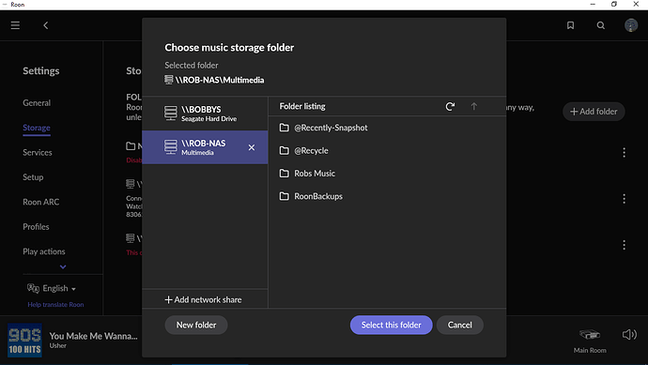Expand more settings with down chevron
This screenshot has width=648, height=365.
click(x=63, y=266)
